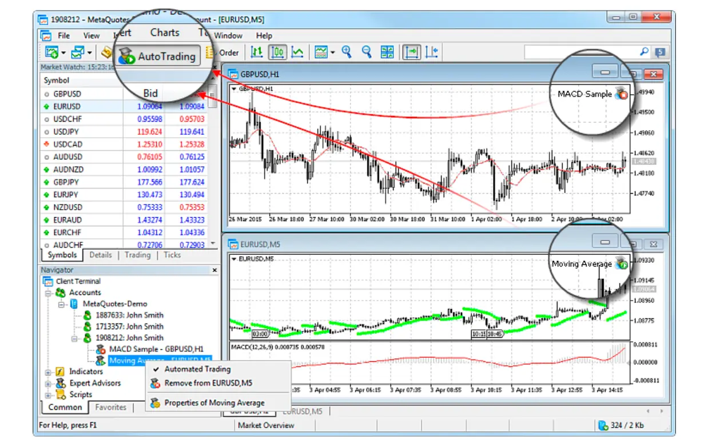The height and width of the screenshot is (444, 704).
Task: Expand the Profiles dropdown arrow
Action: pyautogui.click(x=89, y=53)
